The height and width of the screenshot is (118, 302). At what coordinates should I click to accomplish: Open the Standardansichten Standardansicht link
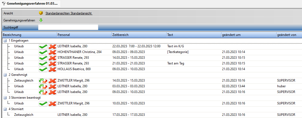tap(69, 13)
